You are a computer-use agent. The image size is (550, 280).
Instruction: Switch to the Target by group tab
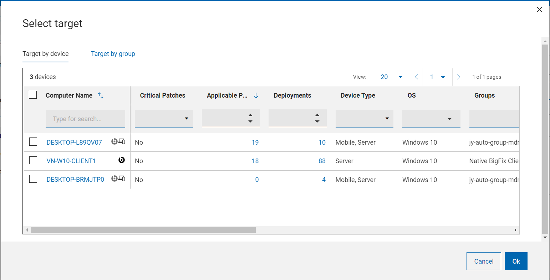[113, 54]
